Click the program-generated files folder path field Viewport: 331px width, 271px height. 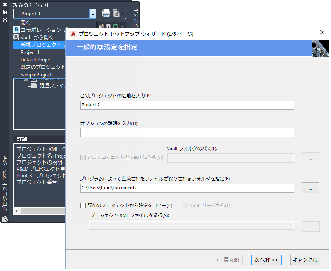click(187, 188)
